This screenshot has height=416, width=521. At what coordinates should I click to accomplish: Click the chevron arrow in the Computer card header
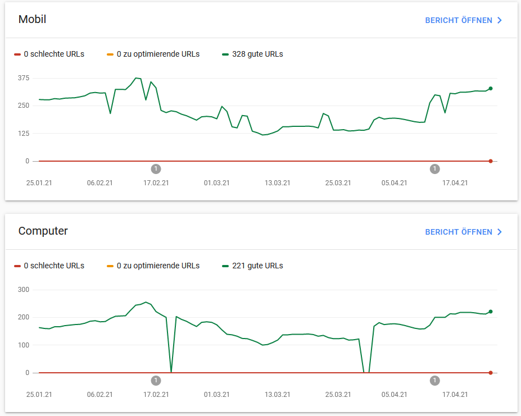tap(499, 232)
